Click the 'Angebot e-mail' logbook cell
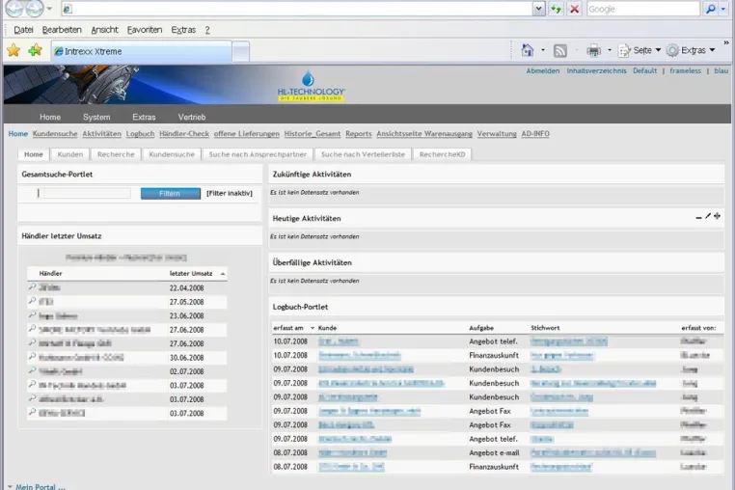 pyautogui.click(x=494, y=452)
